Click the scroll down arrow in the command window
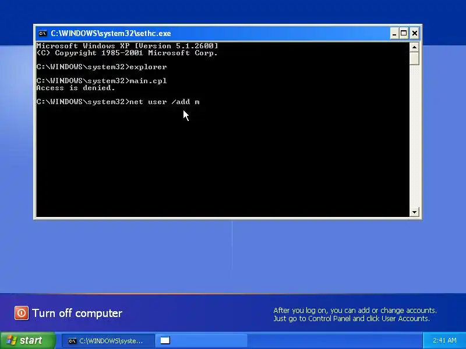 coord(414,212)
